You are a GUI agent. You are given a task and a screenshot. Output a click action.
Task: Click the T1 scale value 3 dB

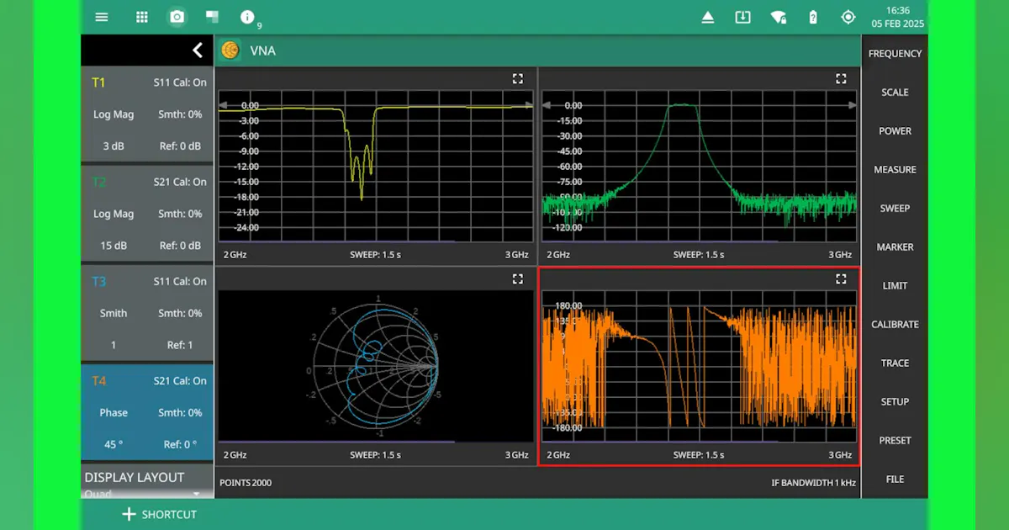(114, 146)
